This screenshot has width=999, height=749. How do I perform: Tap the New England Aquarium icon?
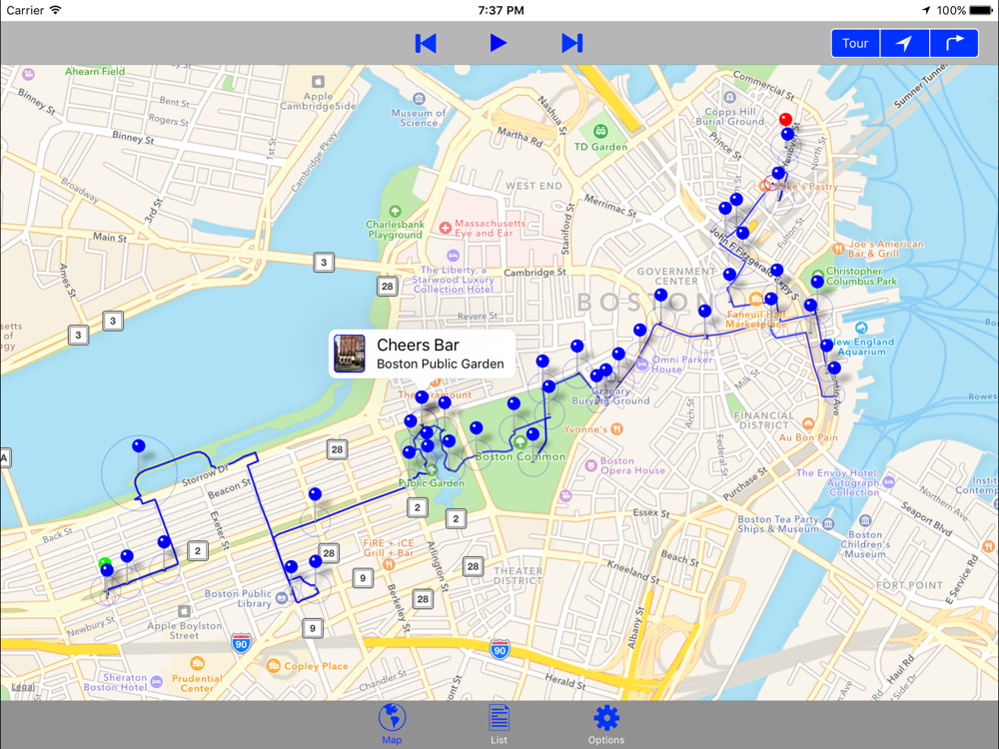(861, 328)
